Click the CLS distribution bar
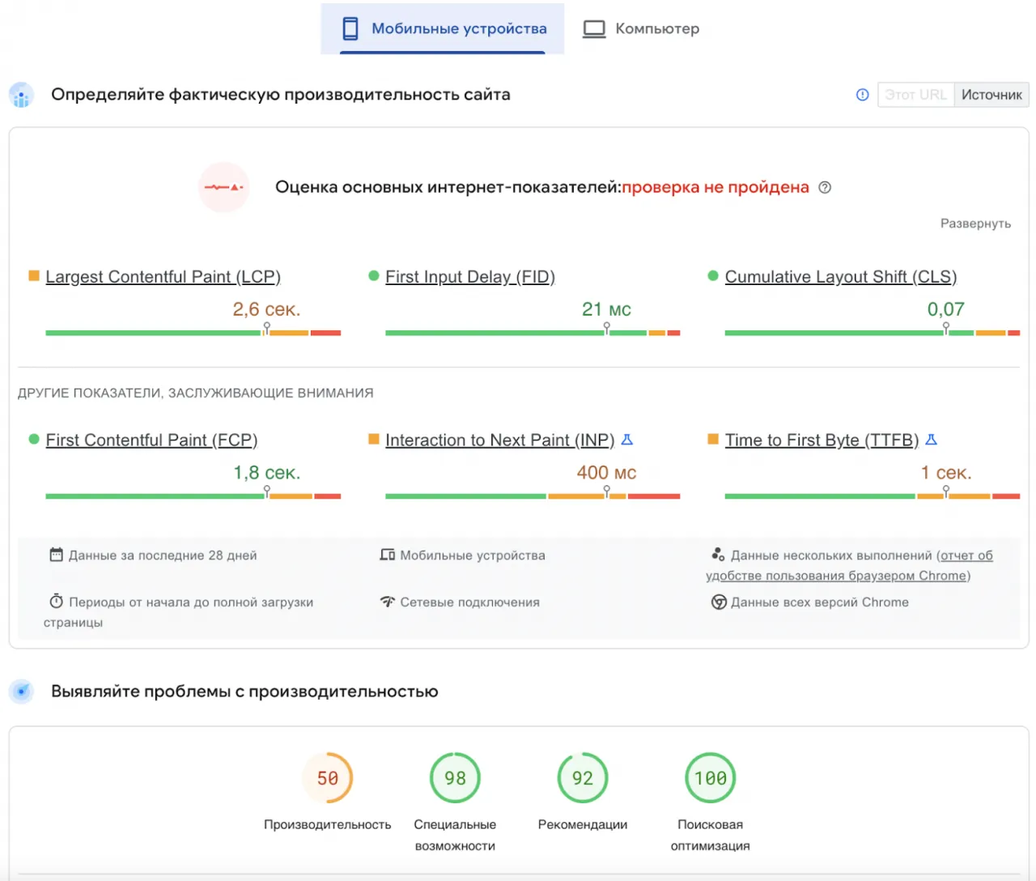This screenshot has height=881, width=1036. (x=872, y=333)
